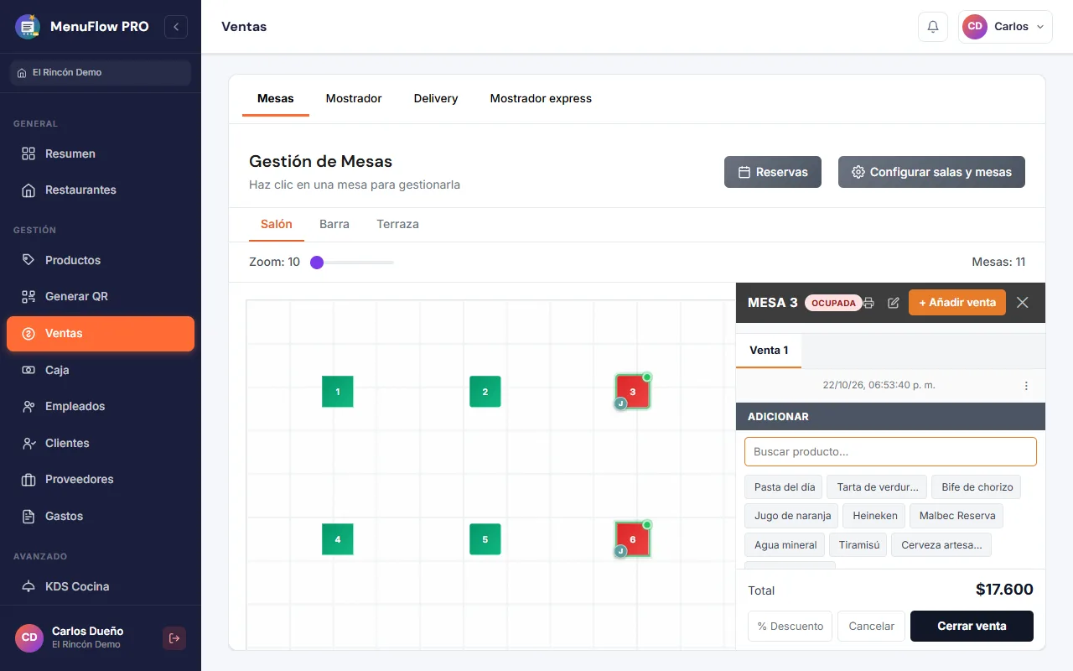Open the El Rincón Demo restaurant selector
Viewport: 1073px width, 671px height.
[101, 73]
